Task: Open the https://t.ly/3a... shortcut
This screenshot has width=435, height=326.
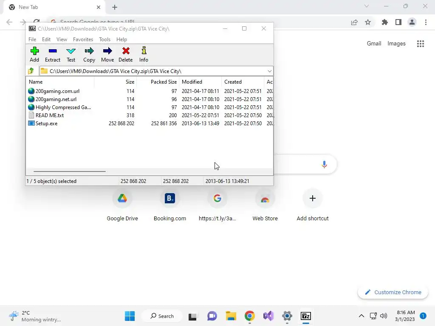Action: (x=217, y=206)
